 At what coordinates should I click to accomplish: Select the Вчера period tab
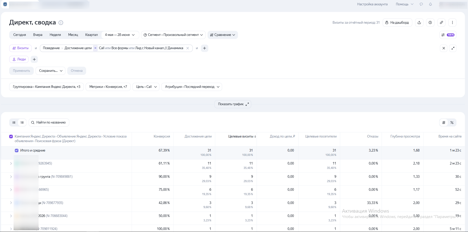(x=38, y=35)
